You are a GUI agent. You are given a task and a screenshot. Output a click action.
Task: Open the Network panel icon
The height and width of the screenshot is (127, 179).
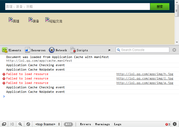52,50
